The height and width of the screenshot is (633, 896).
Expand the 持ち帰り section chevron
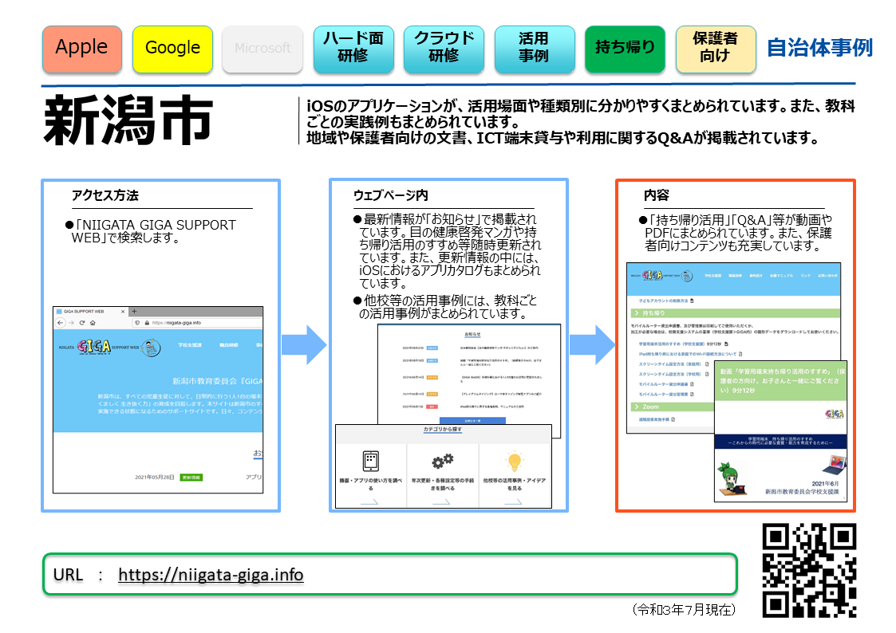tap(637, 313)
